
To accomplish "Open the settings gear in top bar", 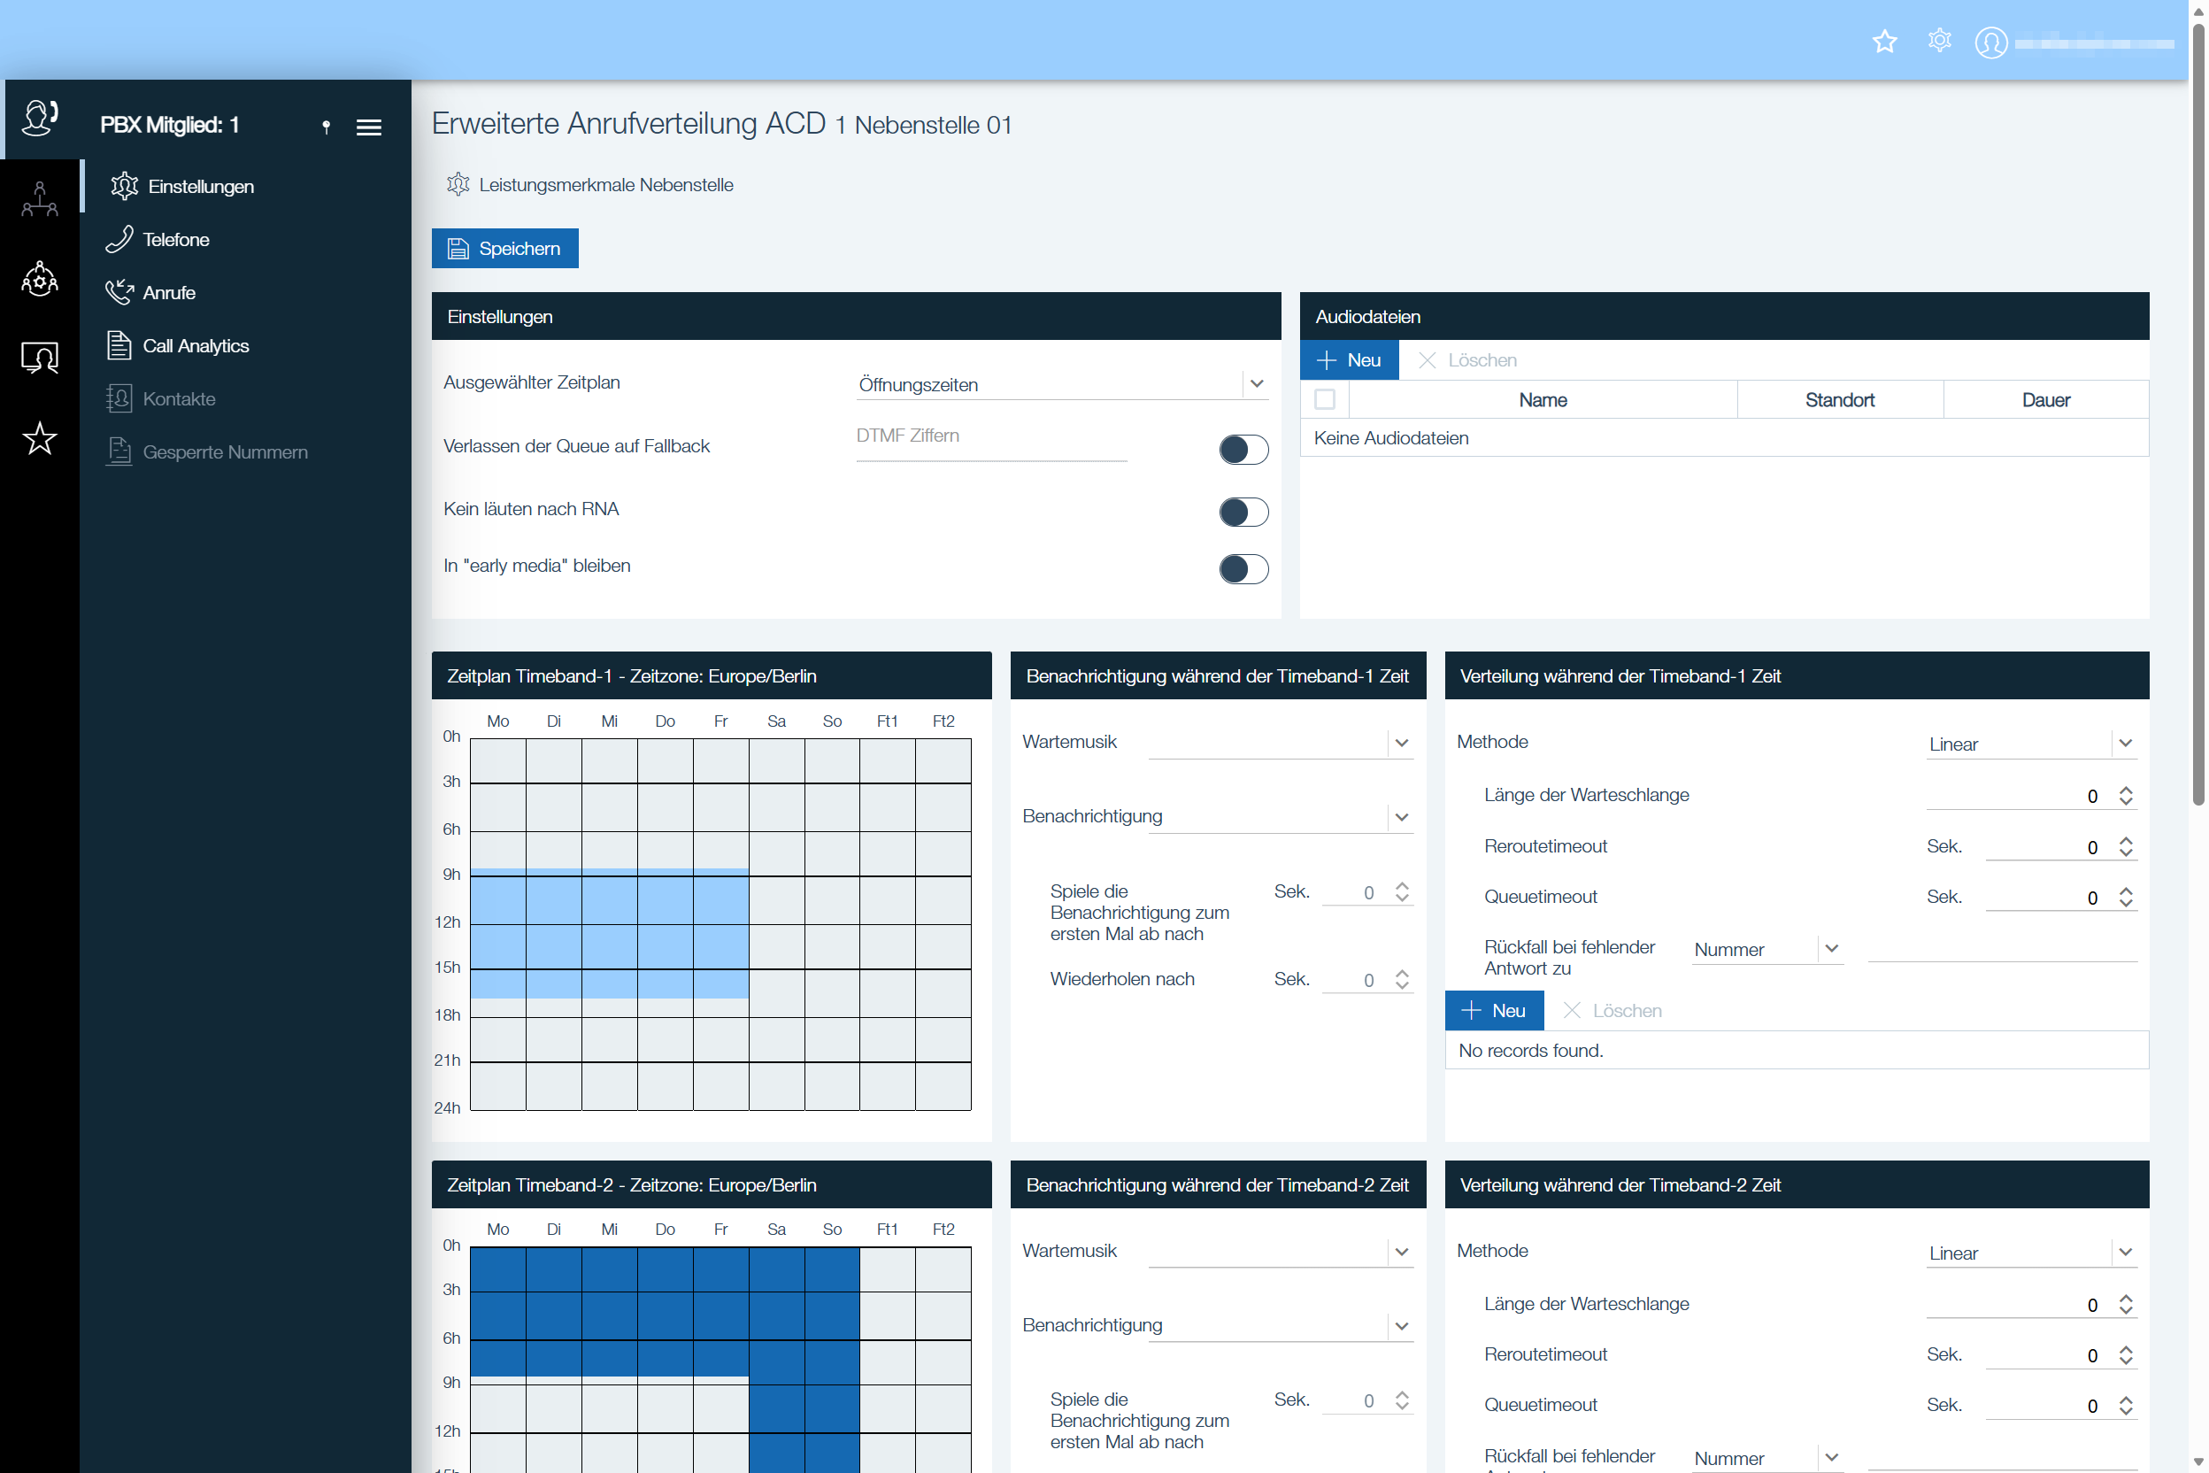I will (1938, 42).
